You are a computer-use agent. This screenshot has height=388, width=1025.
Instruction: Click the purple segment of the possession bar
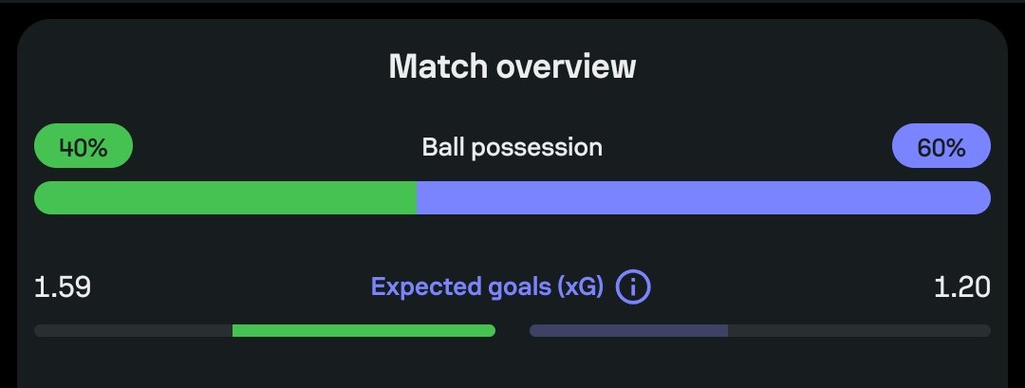pyautogui.click(x=704, y=197)
